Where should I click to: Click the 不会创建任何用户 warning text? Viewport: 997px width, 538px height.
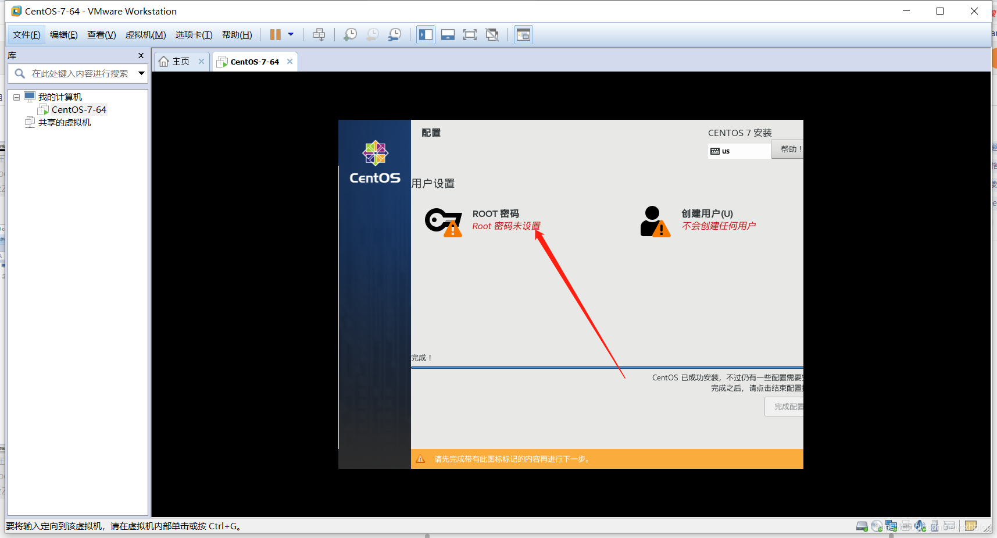[x=719, y=226]
